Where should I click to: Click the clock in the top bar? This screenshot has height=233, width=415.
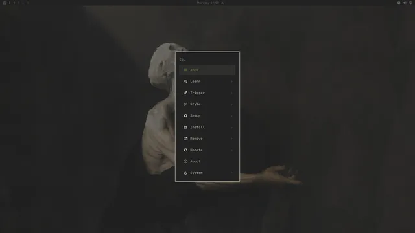(x=207, y=3)
